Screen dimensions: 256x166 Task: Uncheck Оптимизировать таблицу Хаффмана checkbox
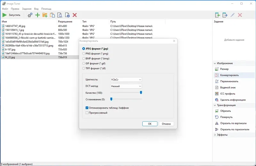pyautogui.click(x=87, y=108)
